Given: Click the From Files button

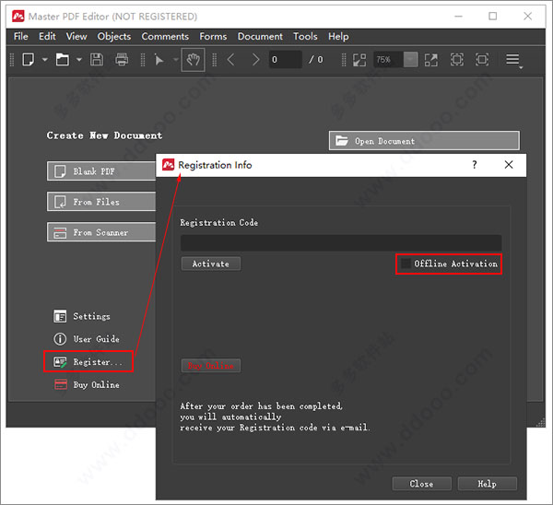Looking at the screenshot, I should coord(101,202).
